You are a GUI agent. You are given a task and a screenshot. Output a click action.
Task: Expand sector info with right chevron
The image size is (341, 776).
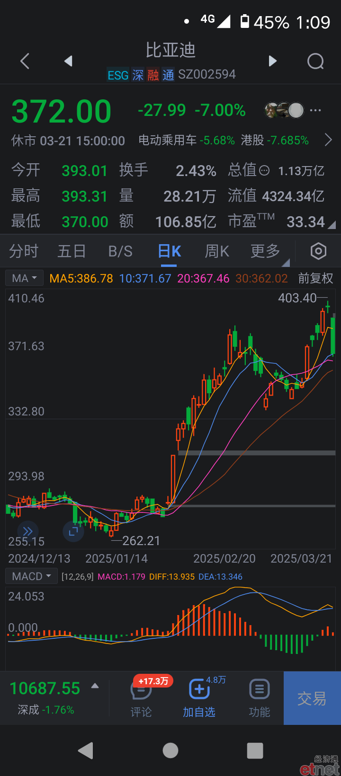coord(328,140)
